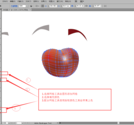134x125 pixels.
Task: Open the artboard navigation dropdown
Action: 22,123
